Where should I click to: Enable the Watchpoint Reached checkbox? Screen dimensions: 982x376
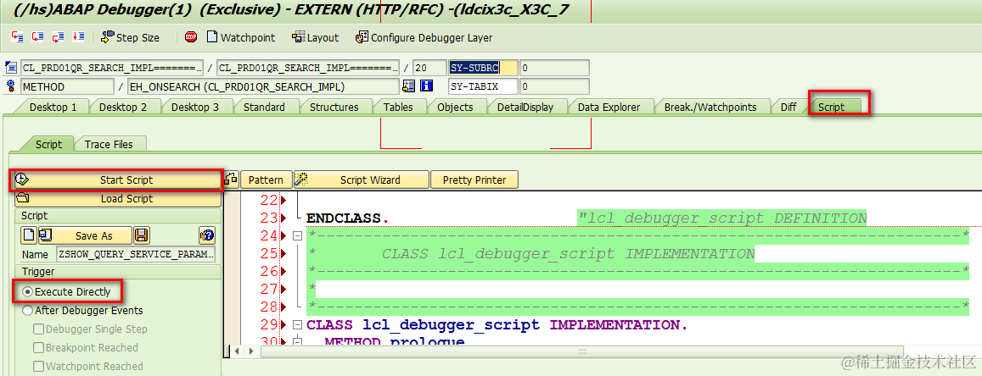[x=38, y=367]
